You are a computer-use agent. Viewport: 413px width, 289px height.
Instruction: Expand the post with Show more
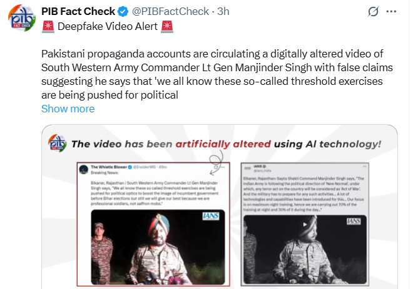coord(68,109)
